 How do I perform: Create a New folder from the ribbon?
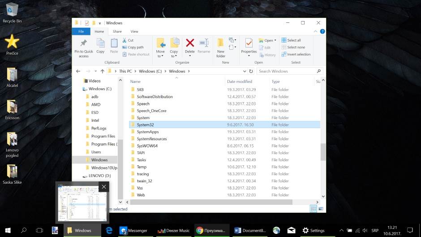point(221,47)
